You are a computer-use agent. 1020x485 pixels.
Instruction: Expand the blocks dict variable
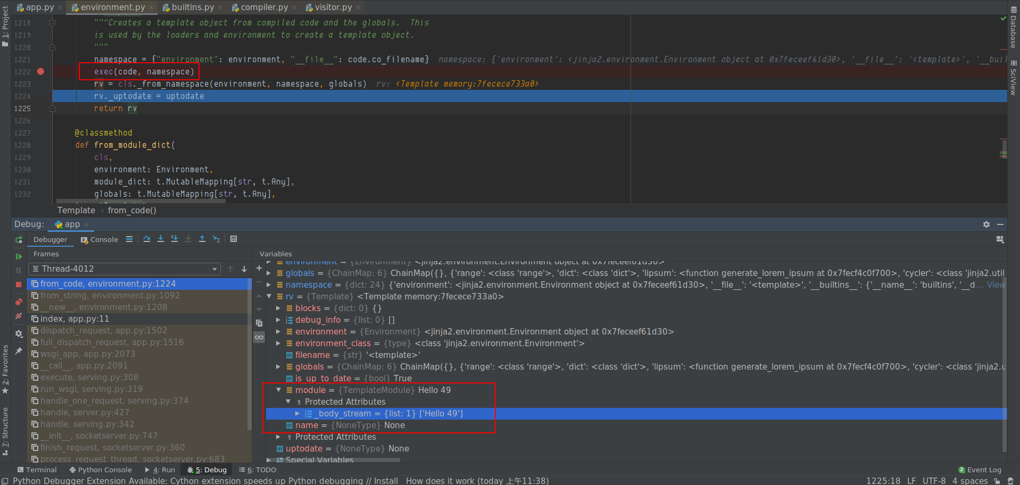tap(278, 308)
